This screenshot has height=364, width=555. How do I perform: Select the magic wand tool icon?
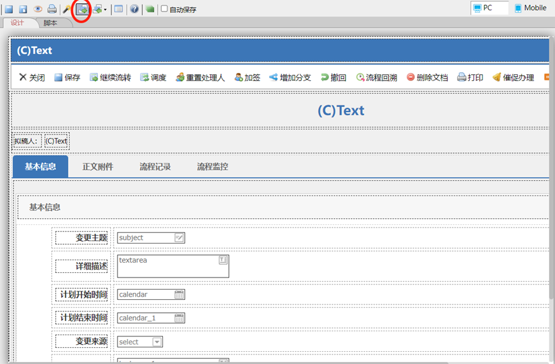tap(66, 9)
